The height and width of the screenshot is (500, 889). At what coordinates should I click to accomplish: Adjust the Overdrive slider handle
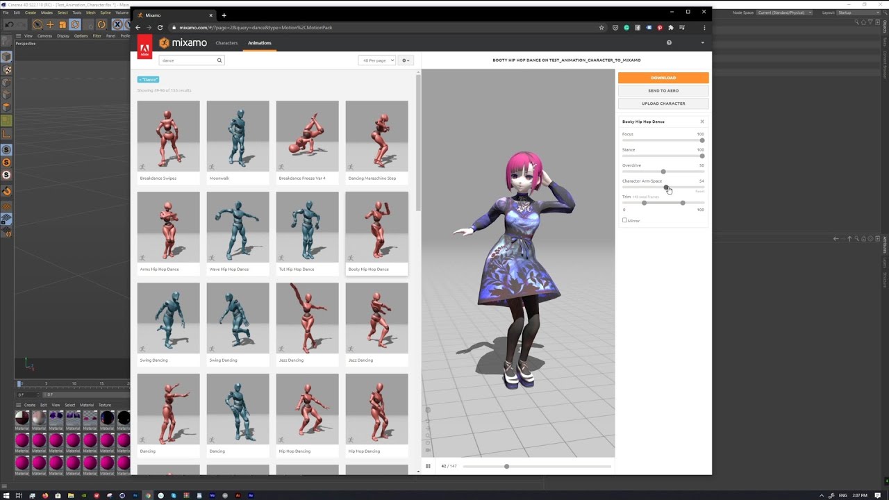point(663,172)
